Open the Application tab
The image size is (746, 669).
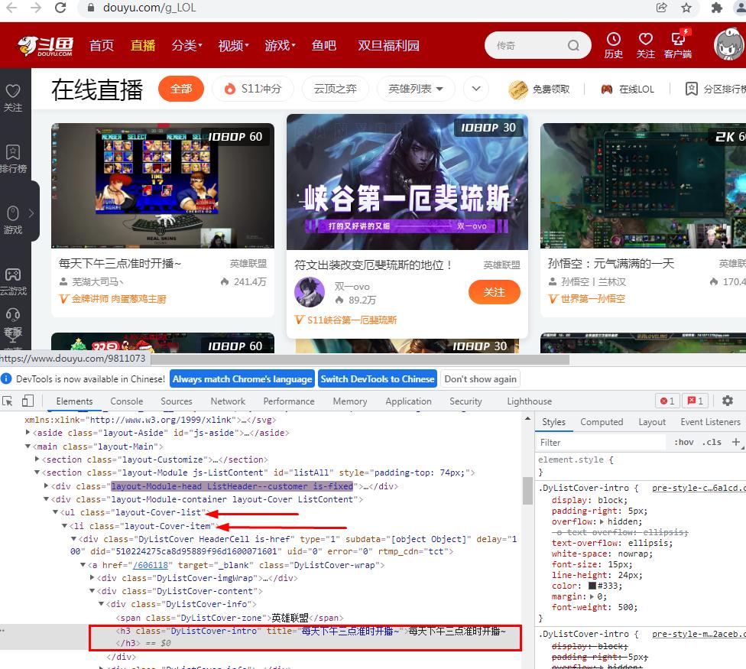pos(408,401)
